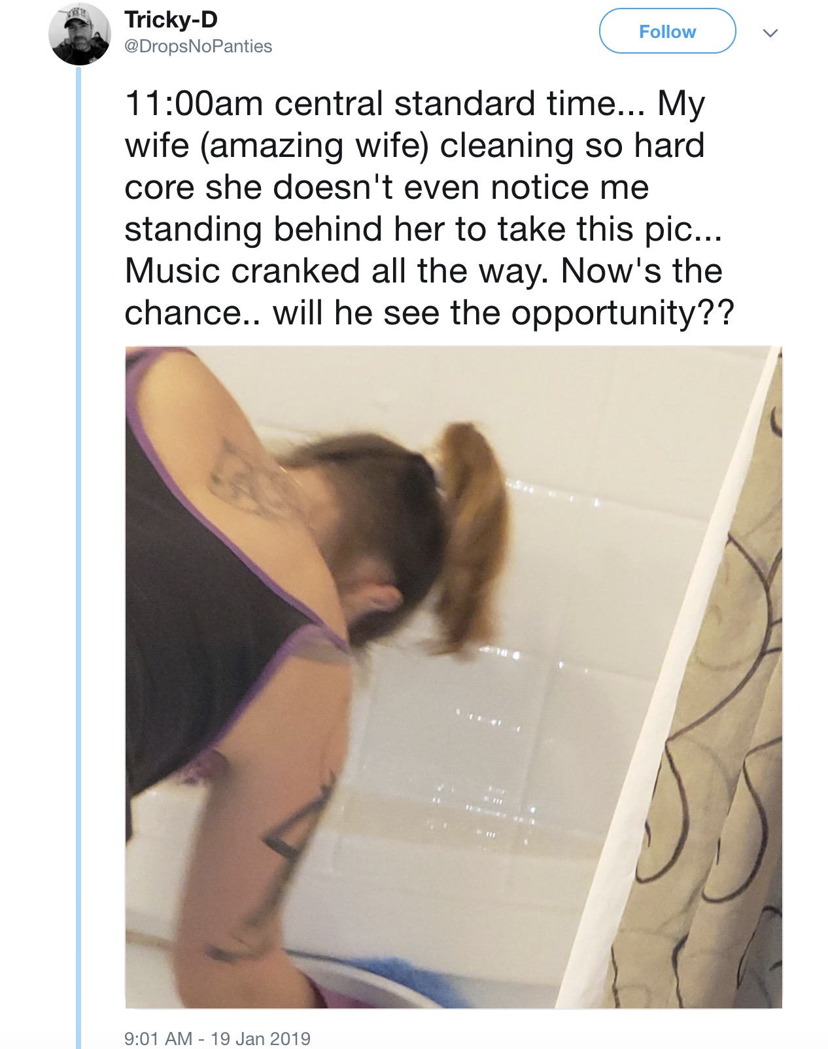Image resolution: width=828 pixels, height=1049 pixels.
Task: Follow the Tricky-D account
Action: point(667,31)
